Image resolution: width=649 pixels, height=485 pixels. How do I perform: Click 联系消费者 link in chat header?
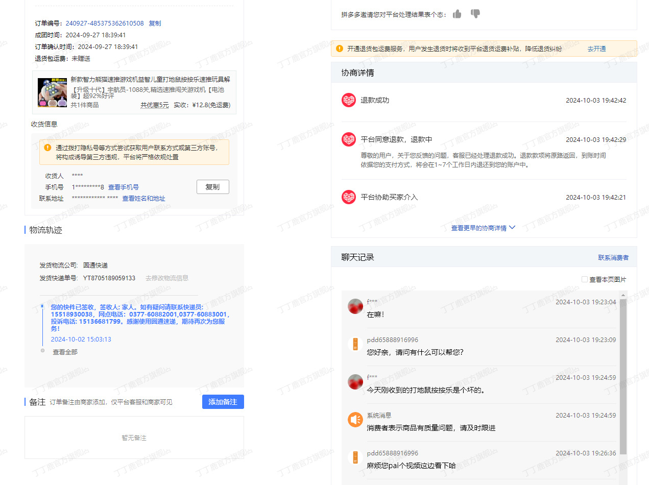point(613,258)
